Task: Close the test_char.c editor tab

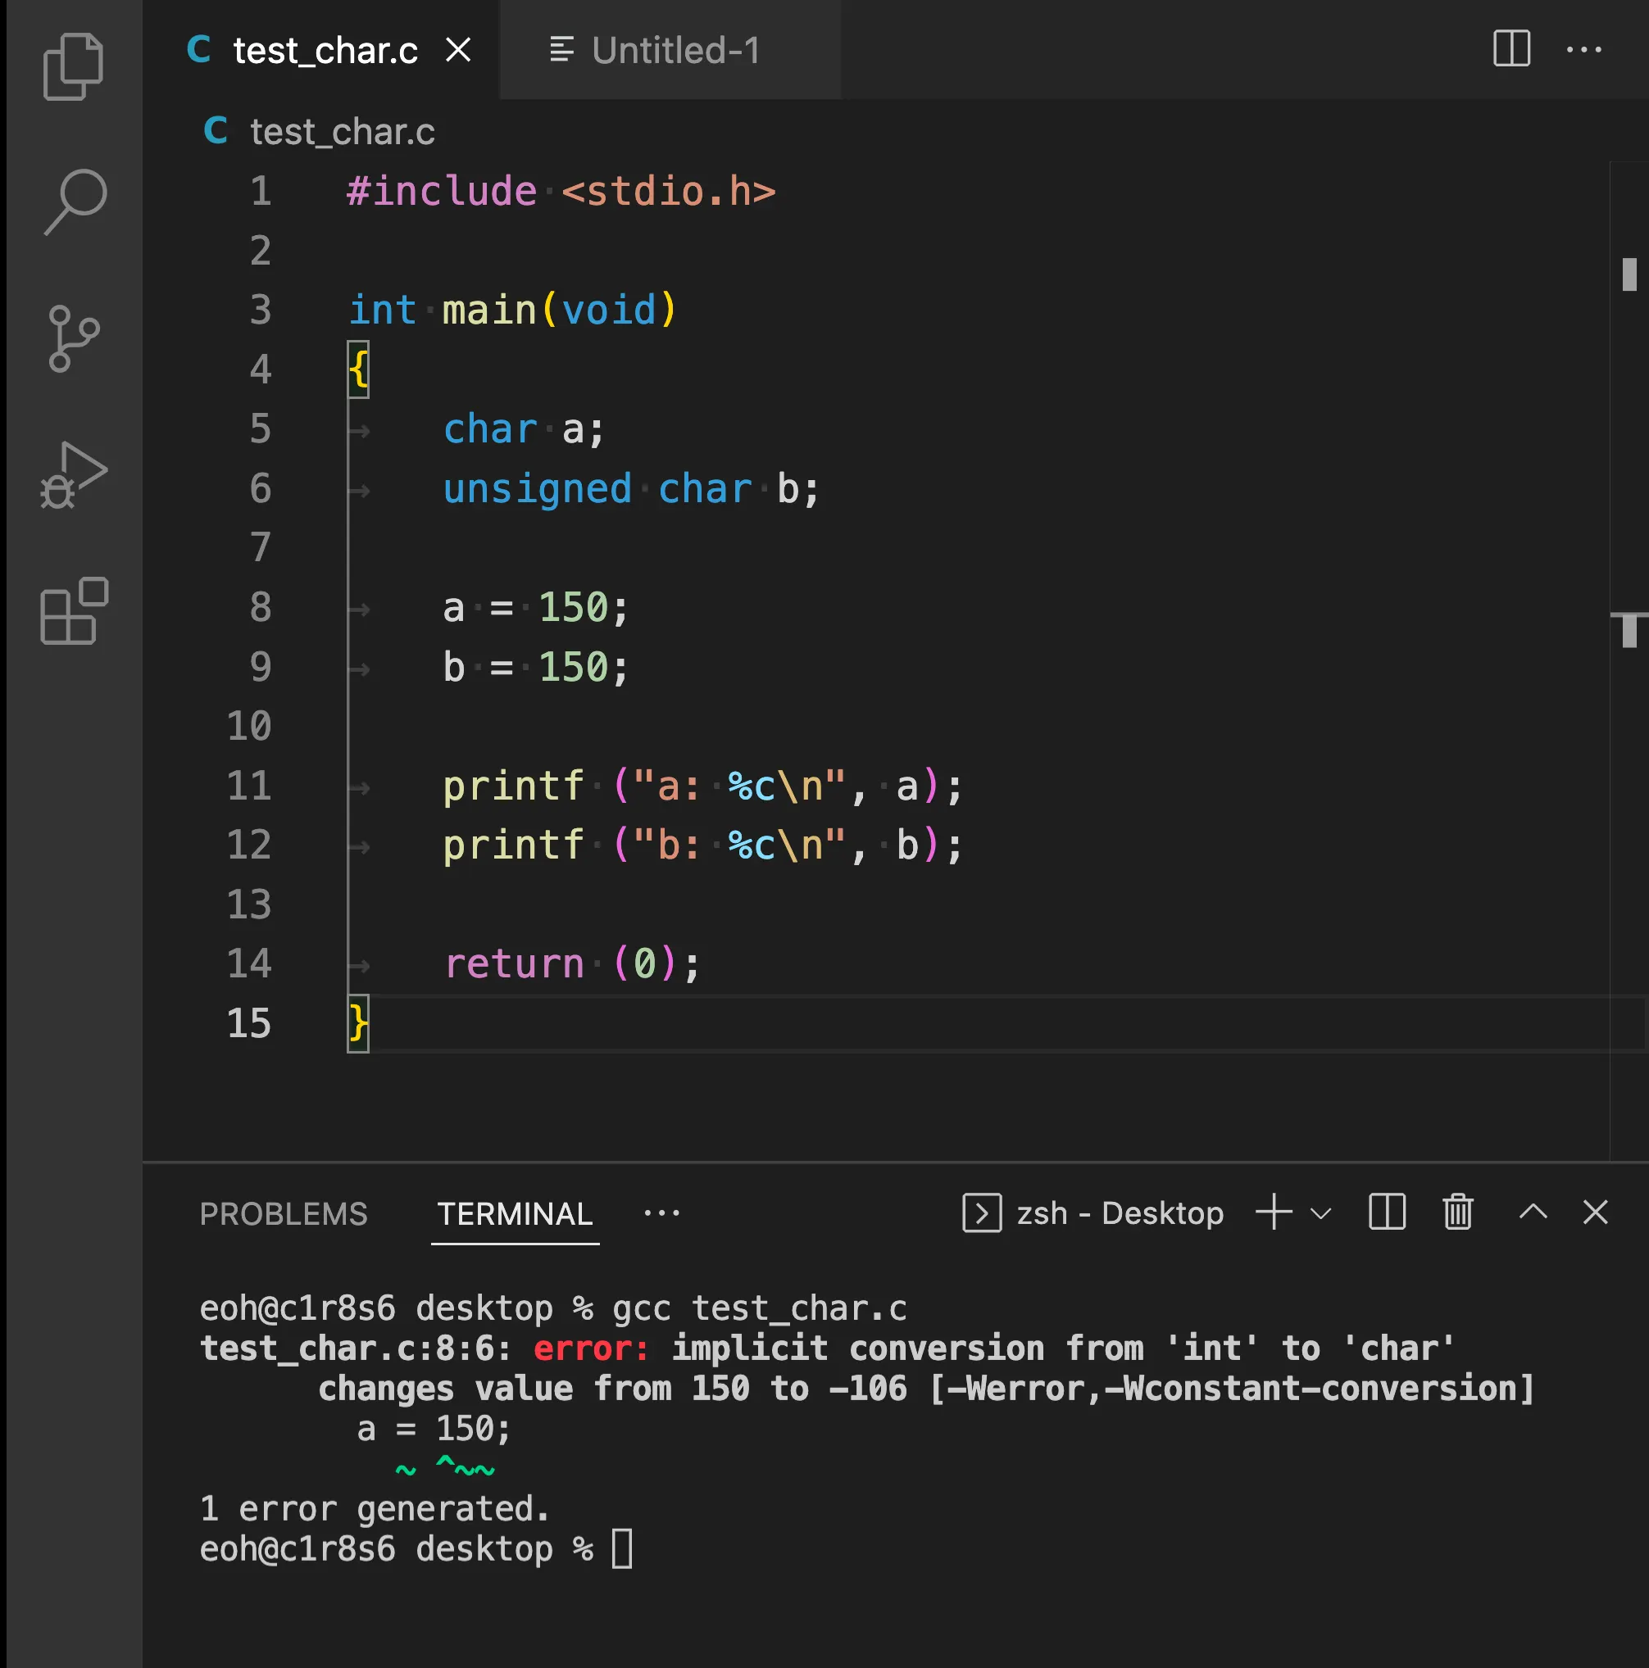Action: click(459, 50)
